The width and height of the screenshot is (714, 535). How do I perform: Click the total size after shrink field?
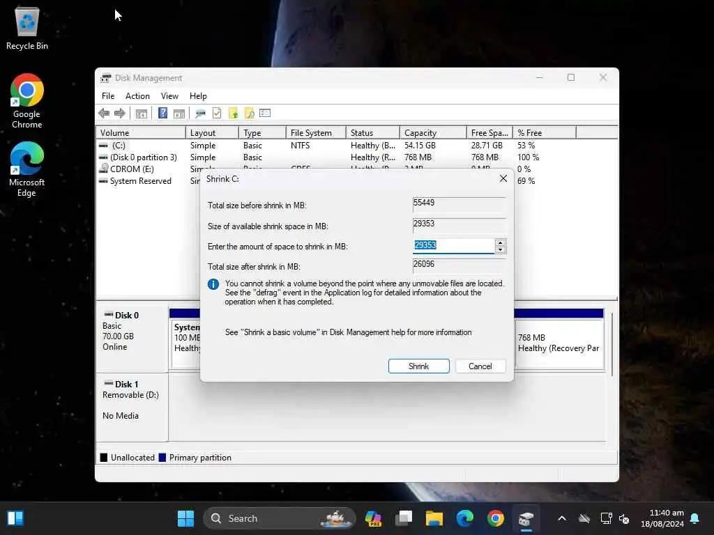[459, 265]
